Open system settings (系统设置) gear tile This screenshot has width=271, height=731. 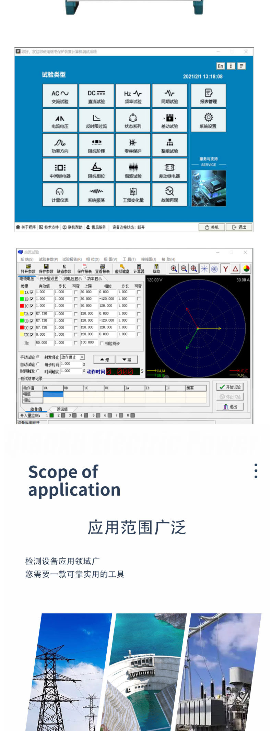[x=208, y=120]
